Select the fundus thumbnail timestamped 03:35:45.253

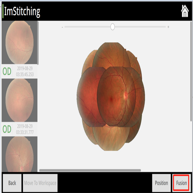(19, 42)
